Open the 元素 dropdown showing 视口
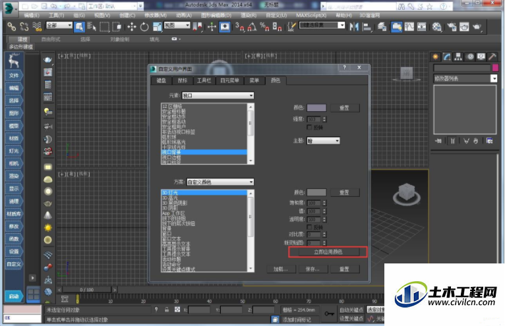Viewport: 505px width, 326px height. (218, 95)
